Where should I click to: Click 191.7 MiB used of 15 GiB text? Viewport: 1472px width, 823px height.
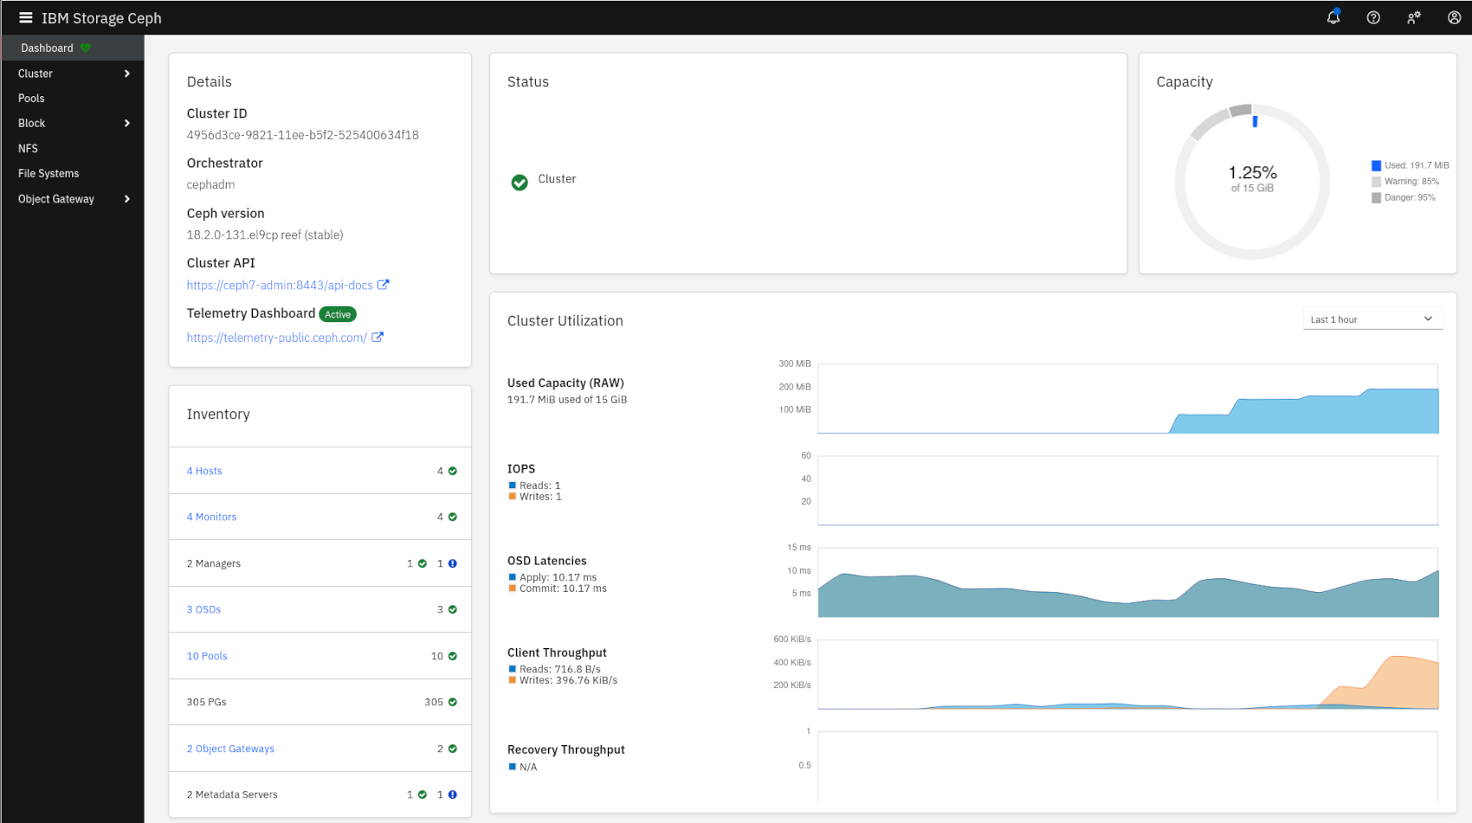pyautogui.click(x=567, y=400)
